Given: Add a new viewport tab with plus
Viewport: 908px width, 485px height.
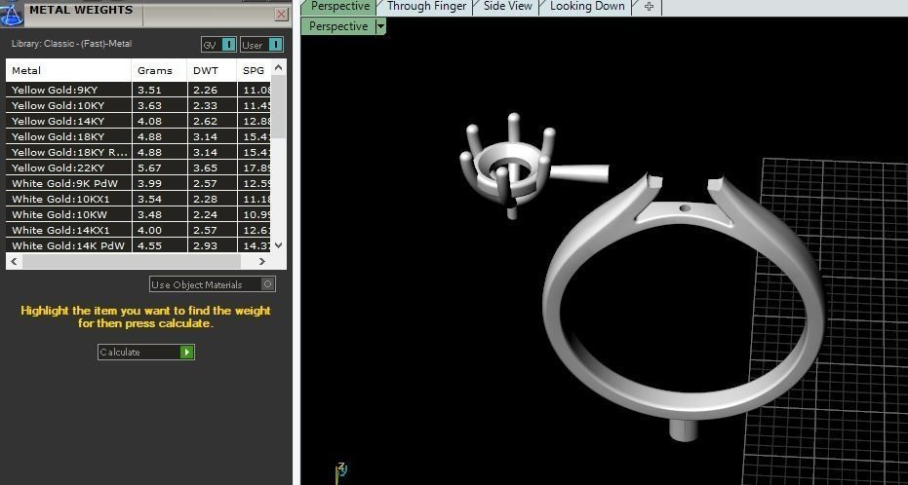Looking at the screenshot, I should pos(649,7).
